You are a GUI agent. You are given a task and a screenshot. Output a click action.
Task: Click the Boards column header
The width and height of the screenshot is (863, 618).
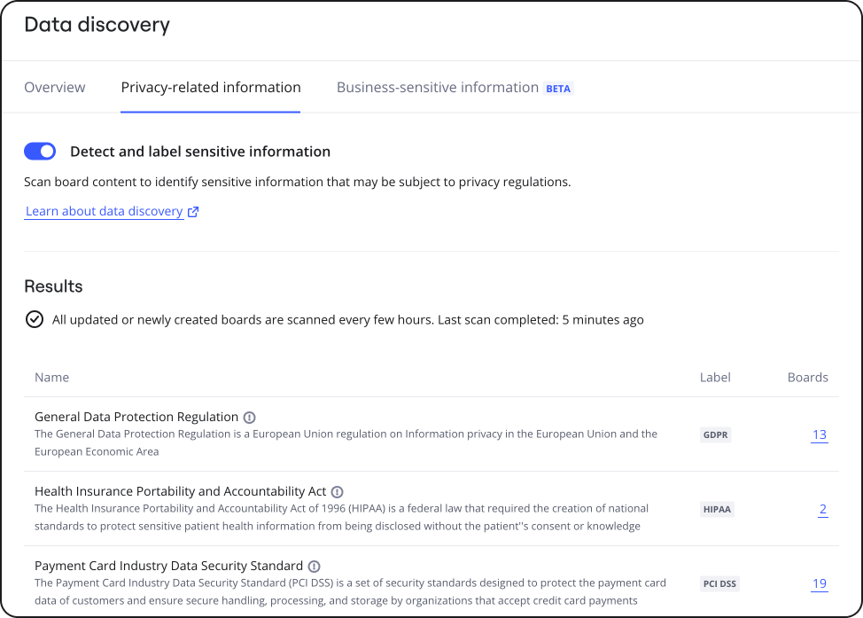(807, 378)
